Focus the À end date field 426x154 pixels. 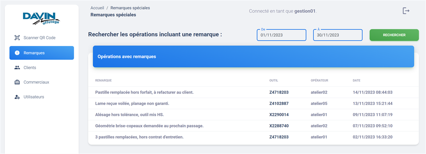pyautogui.click(x=338, y=35)
